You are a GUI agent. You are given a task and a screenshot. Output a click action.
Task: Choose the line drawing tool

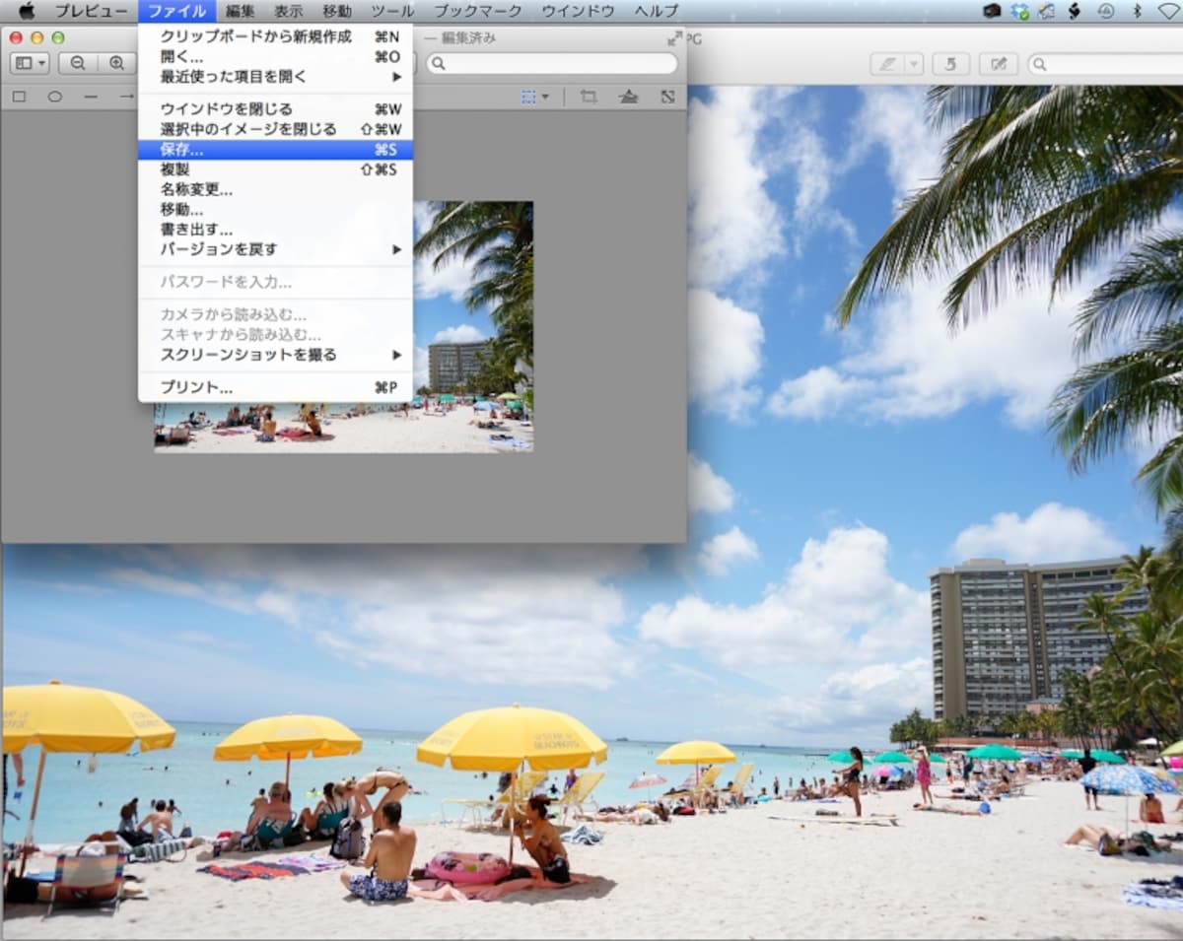point(91,97)
